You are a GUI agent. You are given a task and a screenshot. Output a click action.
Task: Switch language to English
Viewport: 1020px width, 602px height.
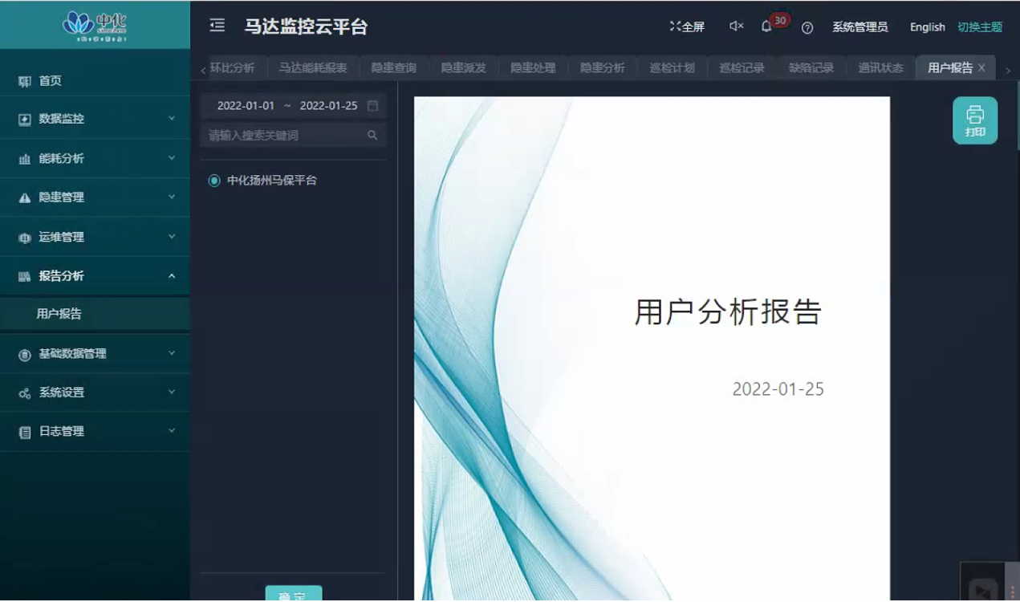(927, 27)
